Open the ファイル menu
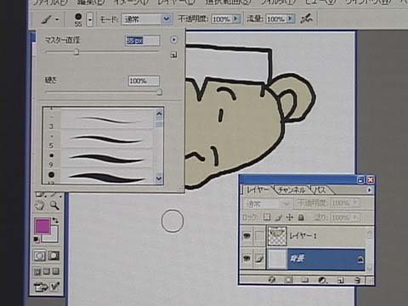408x306 pixels. pos(51,3)
